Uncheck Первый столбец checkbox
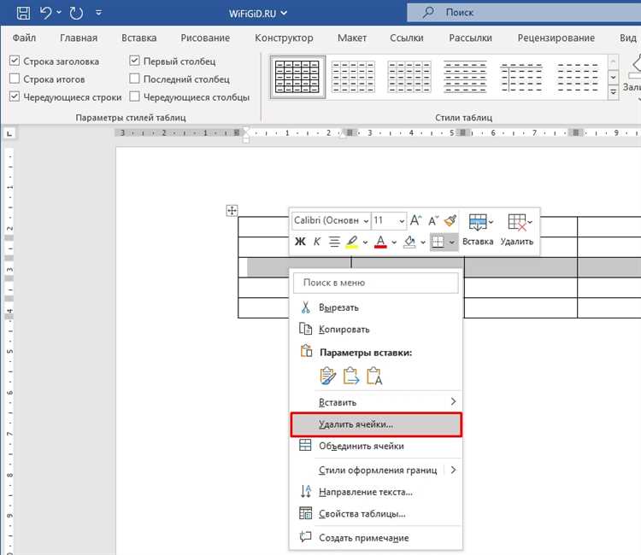 point(134,61)
